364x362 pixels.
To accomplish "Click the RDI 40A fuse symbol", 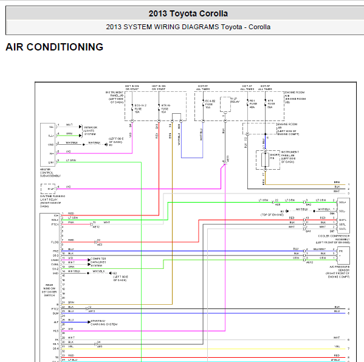I will point(247,103).
